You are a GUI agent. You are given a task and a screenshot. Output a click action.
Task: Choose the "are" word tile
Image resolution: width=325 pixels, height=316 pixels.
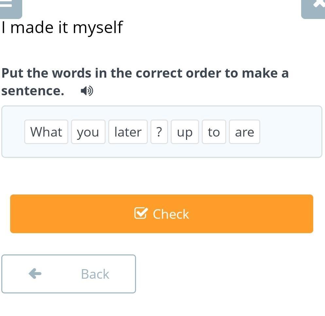(244, 132)
